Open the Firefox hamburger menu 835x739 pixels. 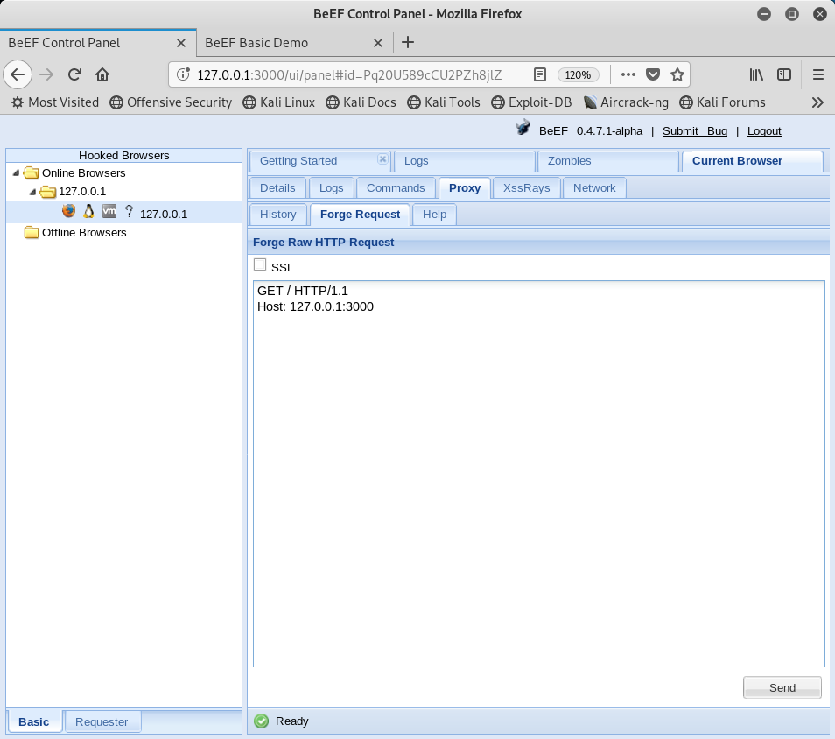point(818,74)
